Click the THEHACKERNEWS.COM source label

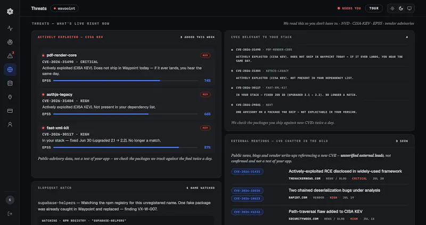305,179
